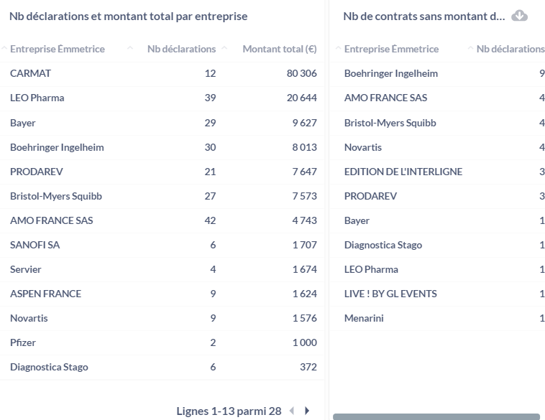This screenshot has width=545, height=420.
Task: Click the cloud download icon
Action: [x=519, y=16]
